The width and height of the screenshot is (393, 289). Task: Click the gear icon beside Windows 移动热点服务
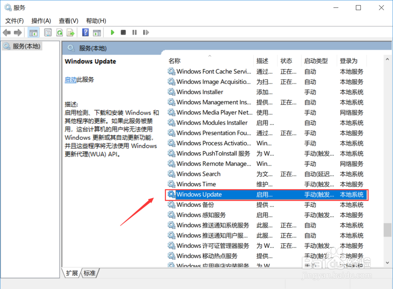[171, 256]
